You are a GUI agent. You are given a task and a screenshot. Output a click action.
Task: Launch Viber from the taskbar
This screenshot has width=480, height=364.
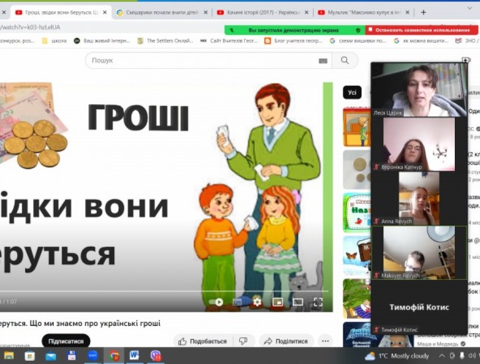click(x=156, y=355)
